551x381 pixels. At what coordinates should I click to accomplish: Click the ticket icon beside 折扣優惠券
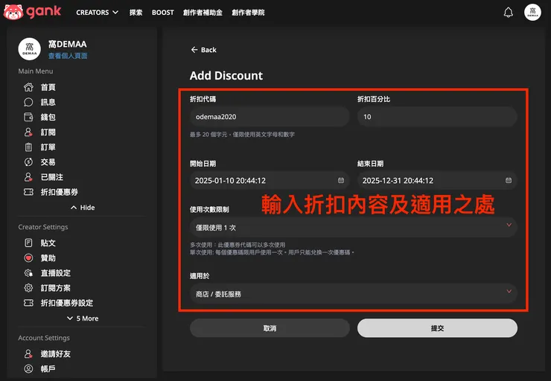coord(28,192)
